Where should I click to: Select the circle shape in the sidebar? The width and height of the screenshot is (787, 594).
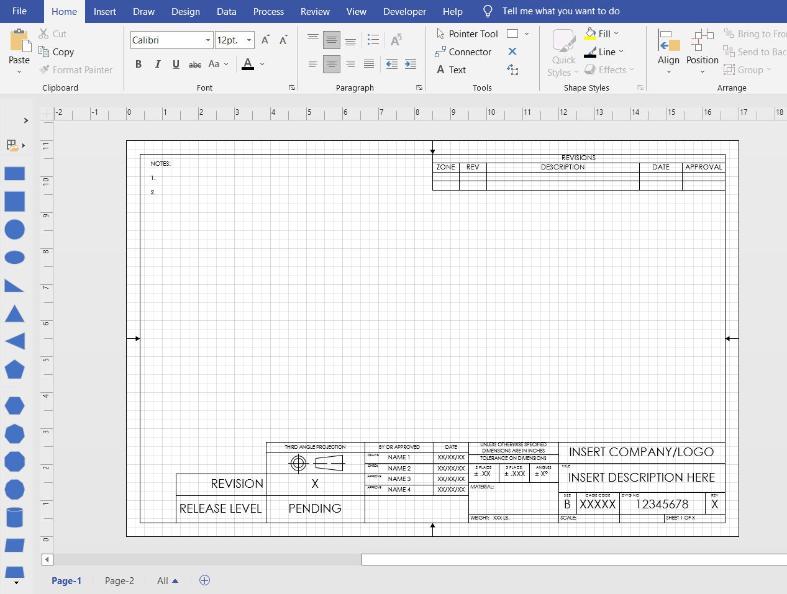click(15, 229)
